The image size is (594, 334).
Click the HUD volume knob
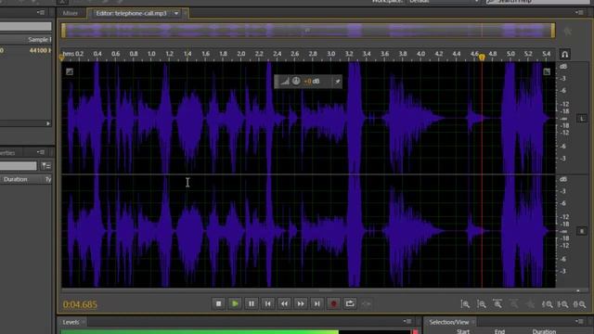(x=296, y=81)
